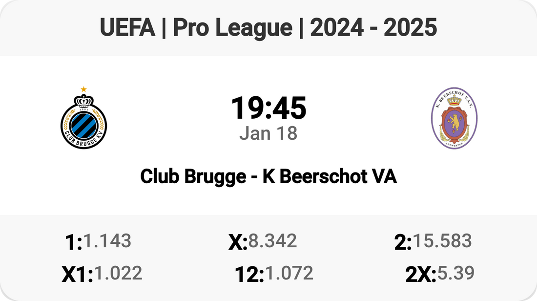Click the Jan 18 match date
Viewport: 537px width, 301px height.
[268, 133]
